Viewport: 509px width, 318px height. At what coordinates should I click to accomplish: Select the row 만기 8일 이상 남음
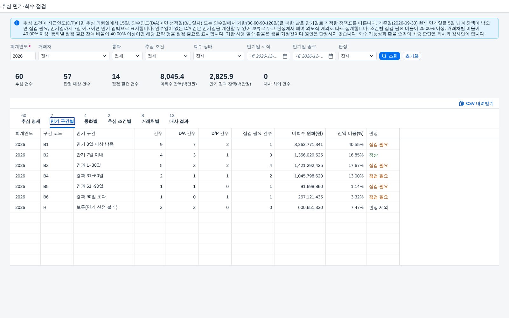(x=205, y=144)
